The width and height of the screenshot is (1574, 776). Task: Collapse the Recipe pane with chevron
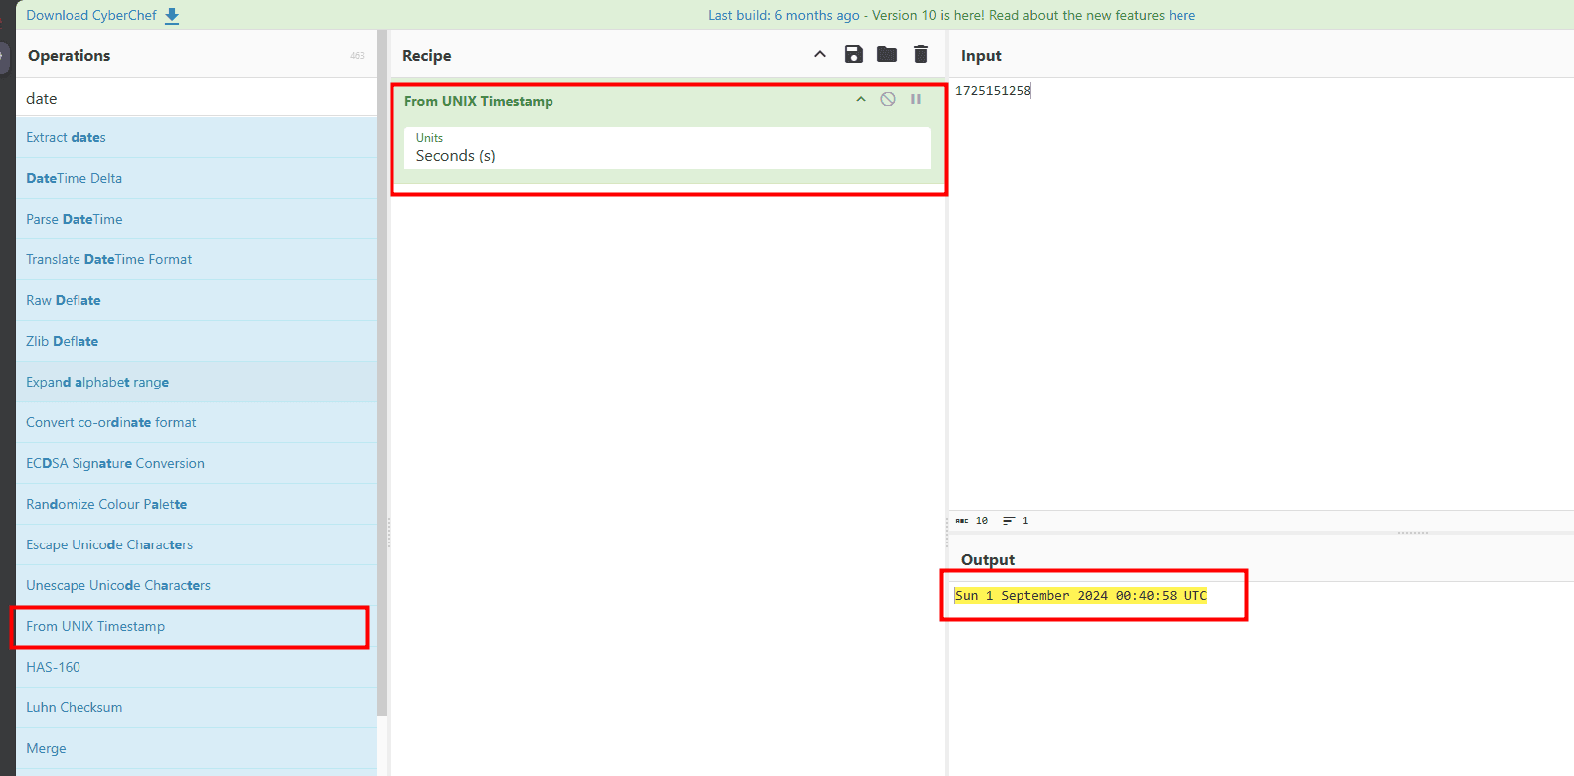[x=820, y=55]
